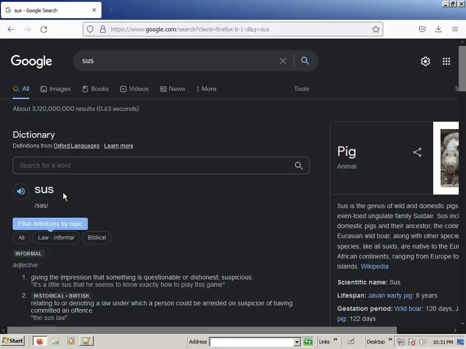The image size is (466, 349).
Task: Click the taskbar Address go button
Action: pos(308,342)
